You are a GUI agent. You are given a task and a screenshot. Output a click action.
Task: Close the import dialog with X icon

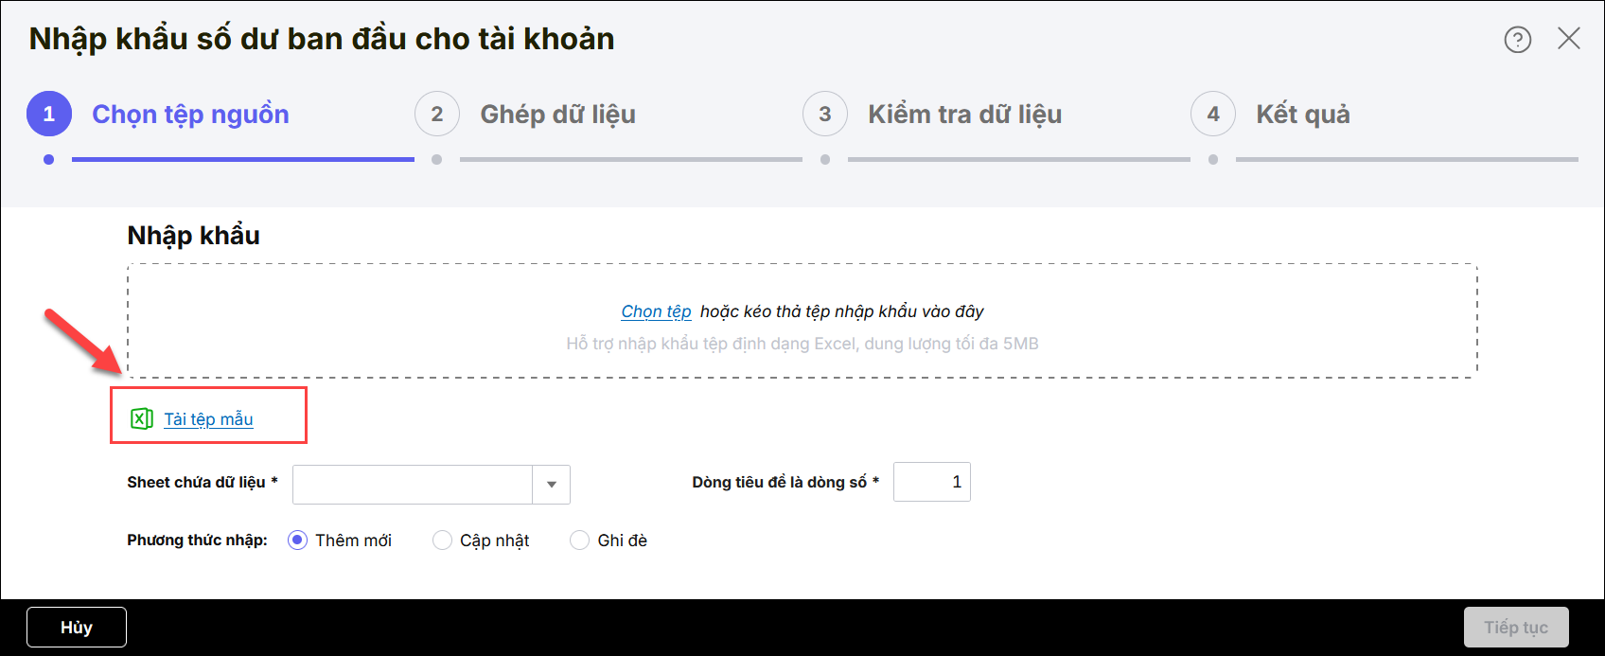[1568, 39]
